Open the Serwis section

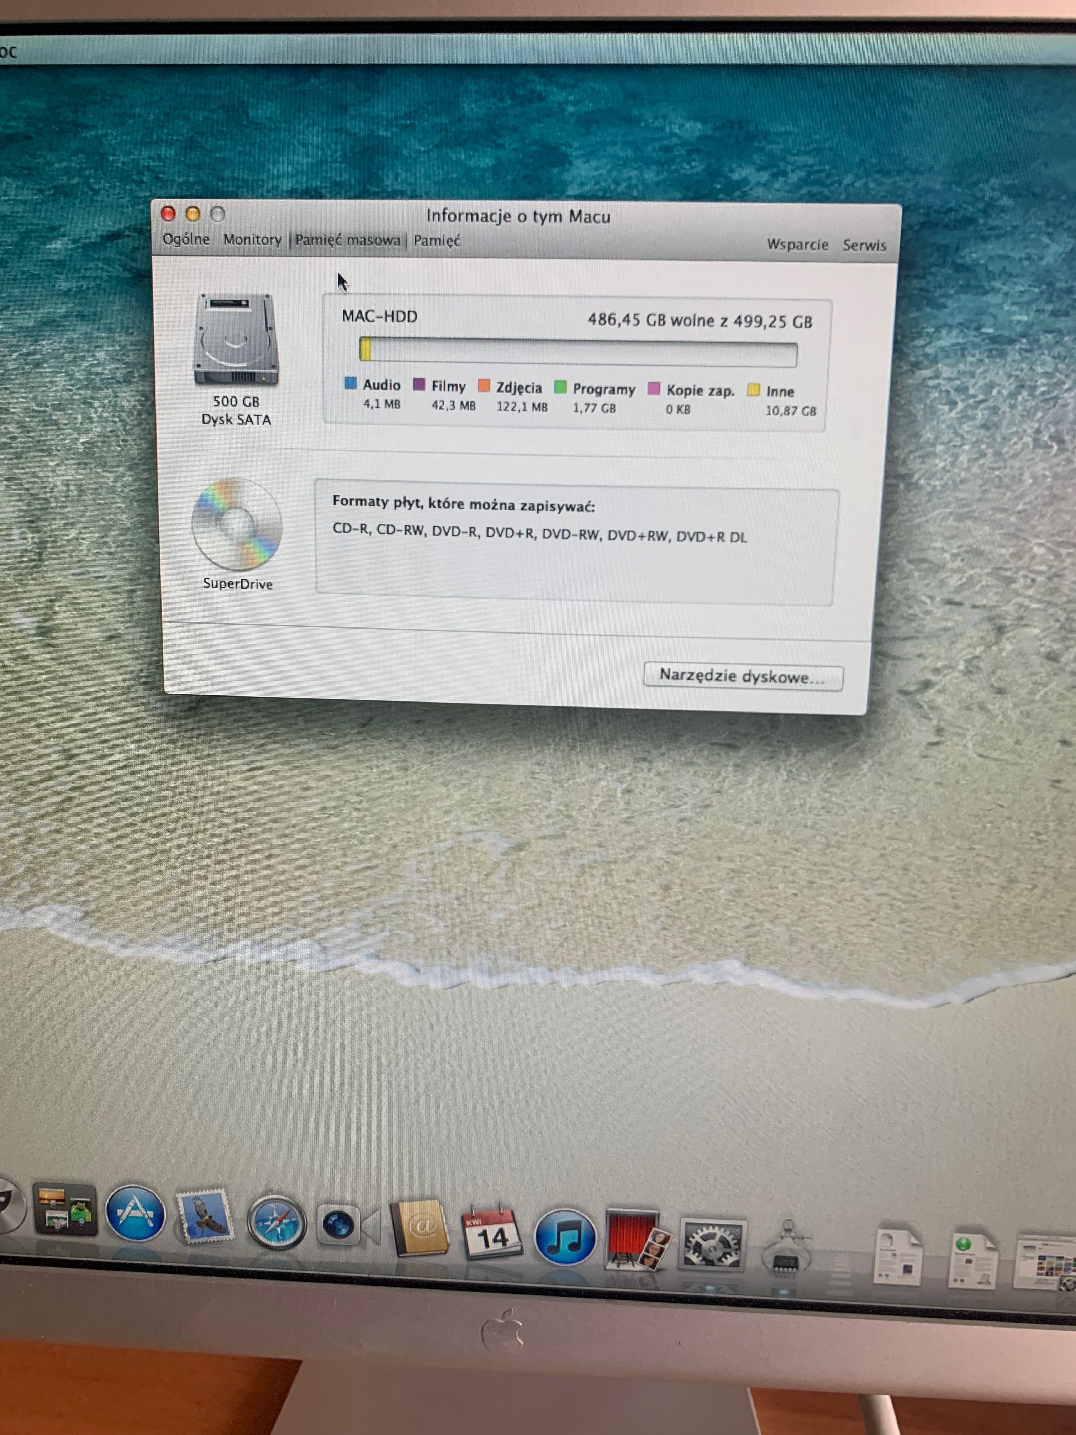point(864,245)
